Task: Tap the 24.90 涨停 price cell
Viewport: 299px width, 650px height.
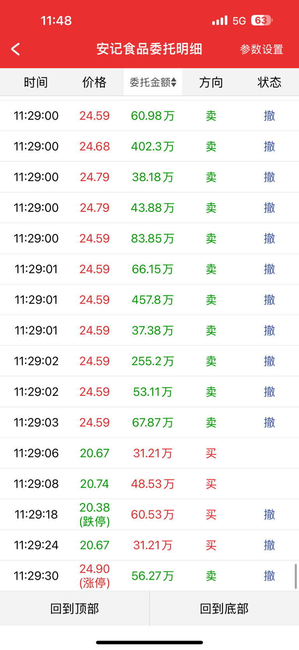Action: pyautogui.click(x=95, y=576)
